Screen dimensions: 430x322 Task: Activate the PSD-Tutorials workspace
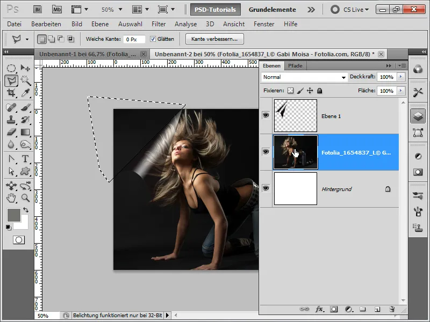[x=216, y=10]
